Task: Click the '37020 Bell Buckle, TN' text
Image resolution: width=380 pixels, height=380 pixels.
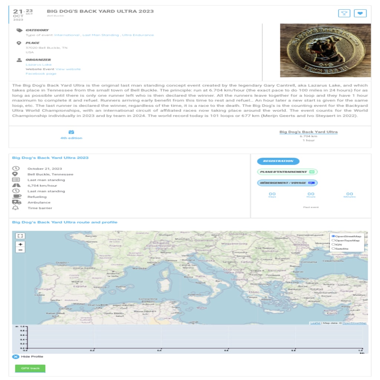Action: coord(46,48)
